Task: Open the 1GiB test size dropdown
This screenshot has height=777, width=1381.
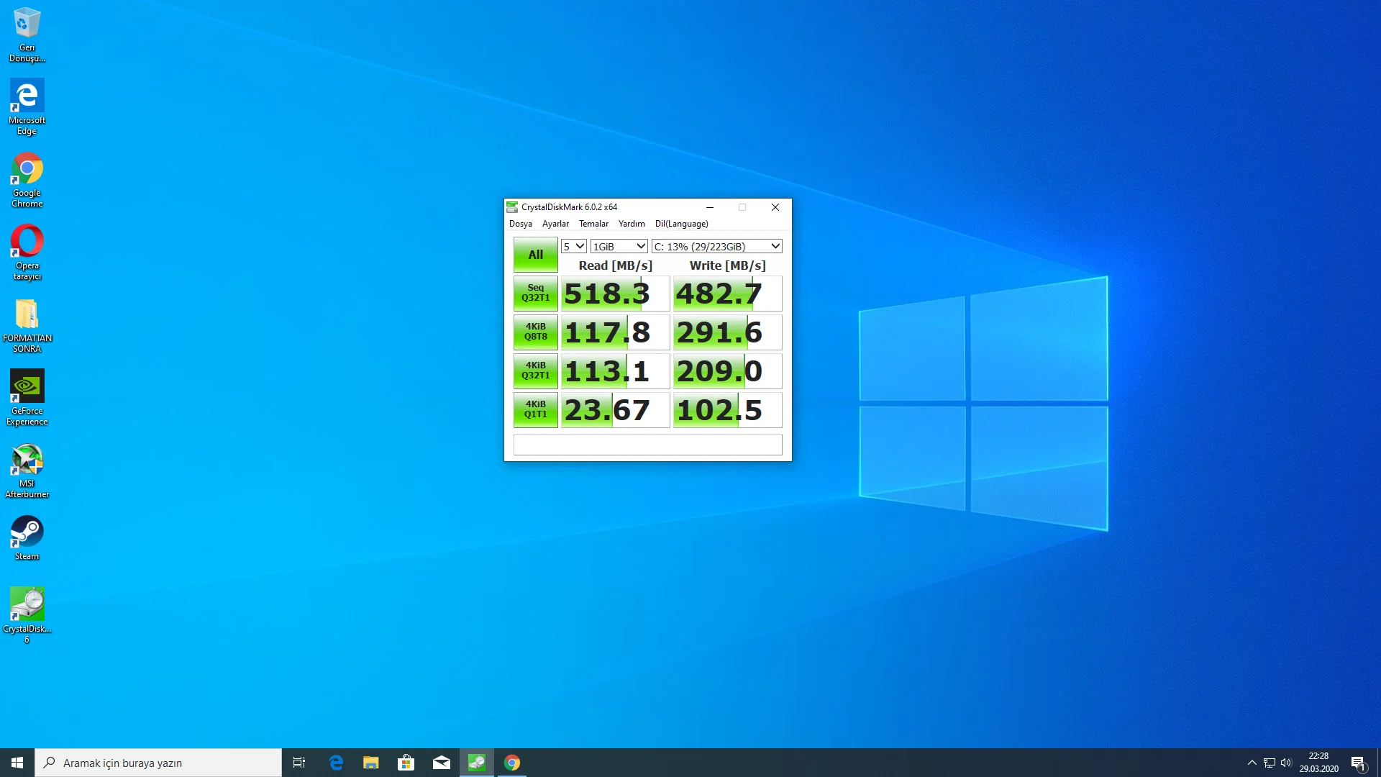Action: click(619, 246)
